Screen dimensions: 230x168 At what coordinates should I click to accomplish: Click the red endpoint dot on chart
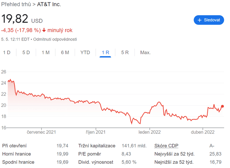click(x=223, y=106)
